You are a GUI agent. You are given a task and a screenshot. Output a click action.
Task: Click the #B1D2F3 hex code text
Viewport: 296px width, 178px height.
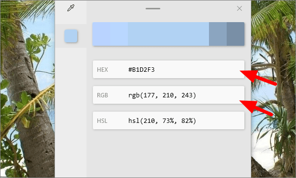tap(142, 70)
